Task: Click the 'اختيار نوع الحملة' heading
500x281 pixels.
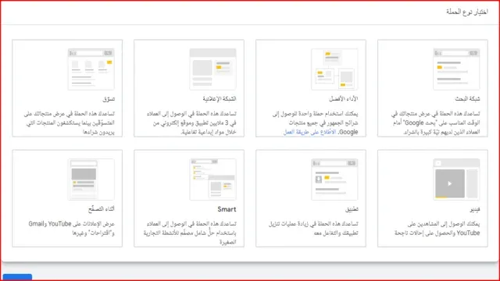Action: [467, 12]
